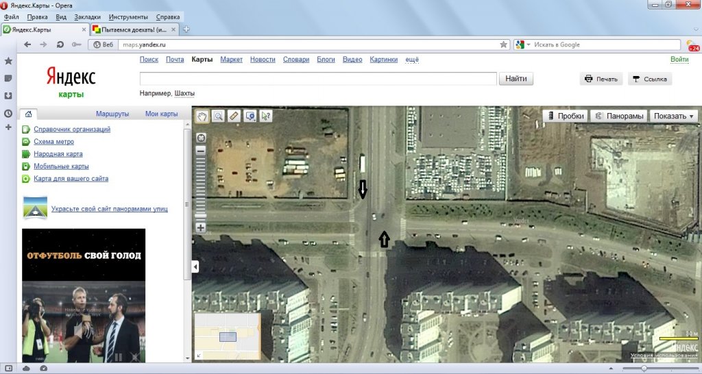Switch to the Мои карты tab

point(161,114)
